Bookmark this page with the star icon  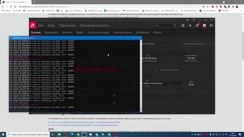(207, 7)
